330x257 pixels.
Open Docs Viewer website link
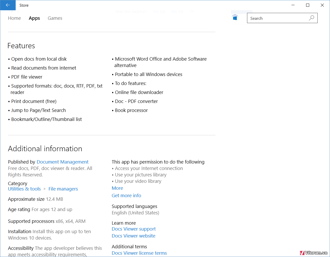pos(134,236)
